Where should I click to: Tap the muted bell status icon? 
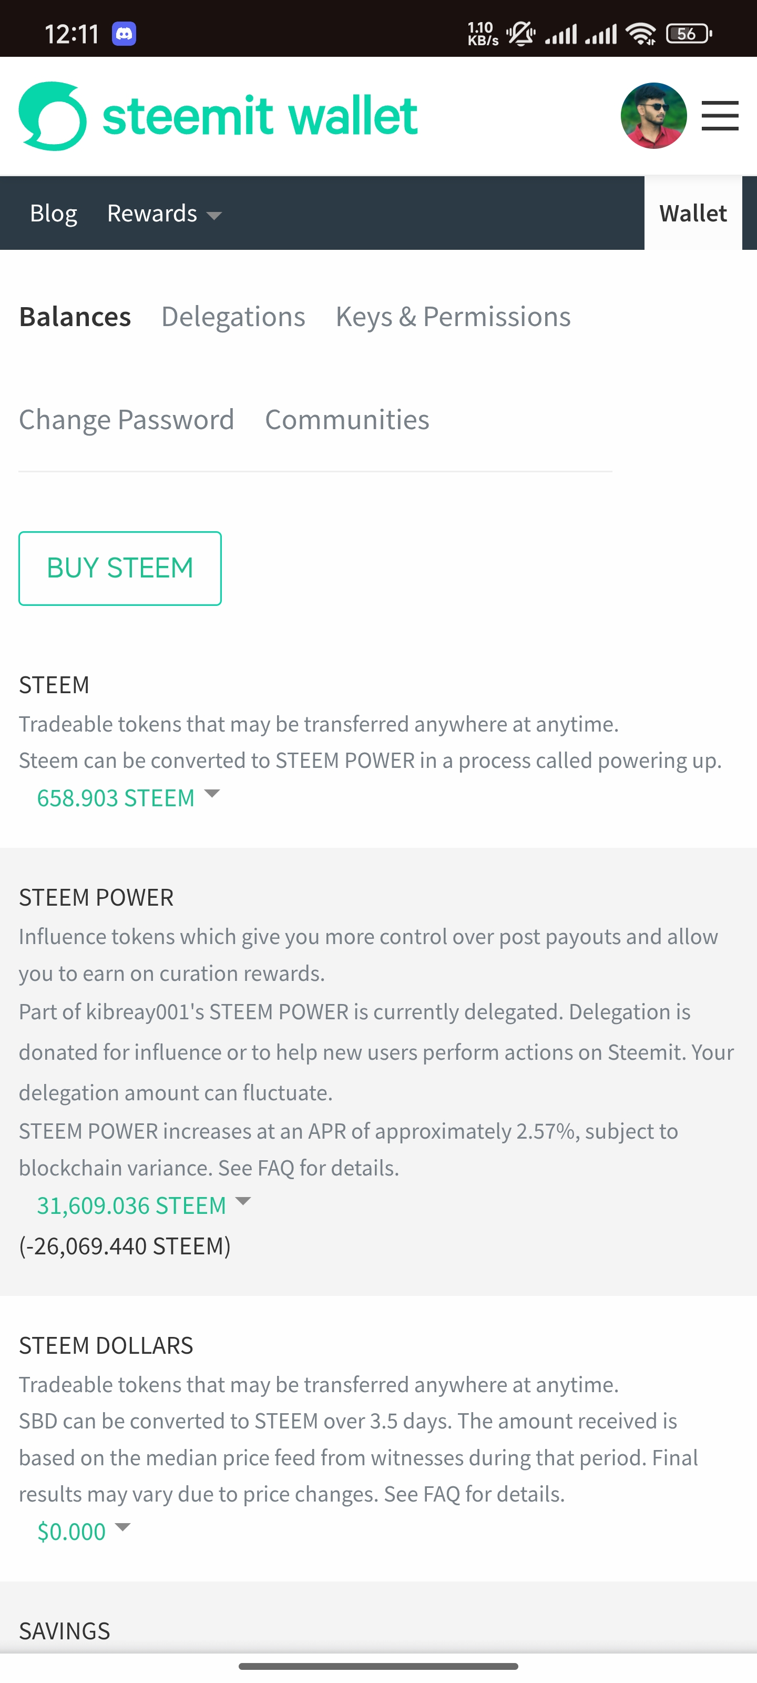point(520,33)
